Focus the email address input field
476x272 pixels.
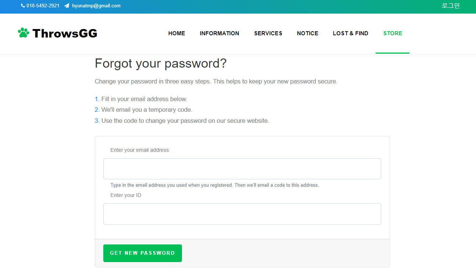(242, 169)
